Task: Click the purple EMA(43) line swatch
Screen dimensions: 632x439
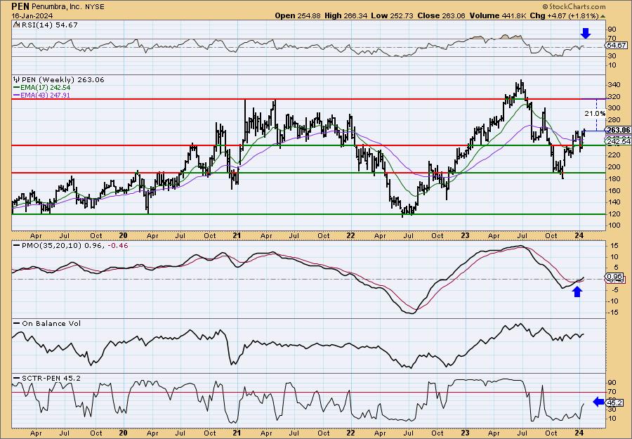Action: pyautogui.click(x=16, y=95)
